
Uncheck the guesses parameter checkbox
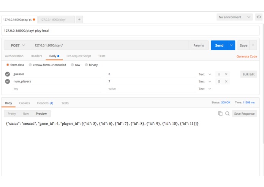tap(8, 74)
